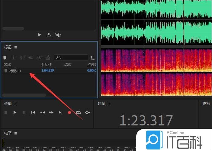The image size is (212, 151).
Task: Open the search filter dropdown arrow
Action: pos(60,58)
